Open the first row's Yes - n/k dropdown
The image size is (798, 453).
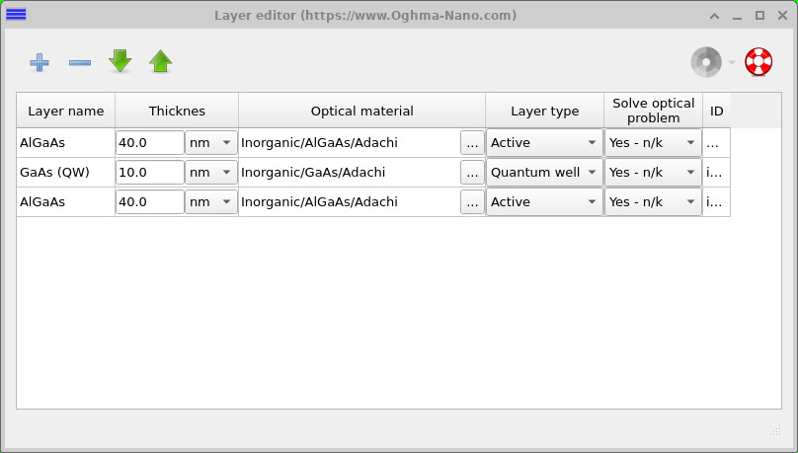653,143
